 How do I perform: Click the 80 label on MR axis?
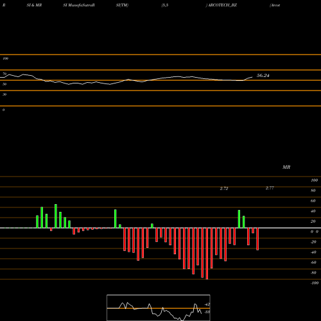(x=313, y=191)
